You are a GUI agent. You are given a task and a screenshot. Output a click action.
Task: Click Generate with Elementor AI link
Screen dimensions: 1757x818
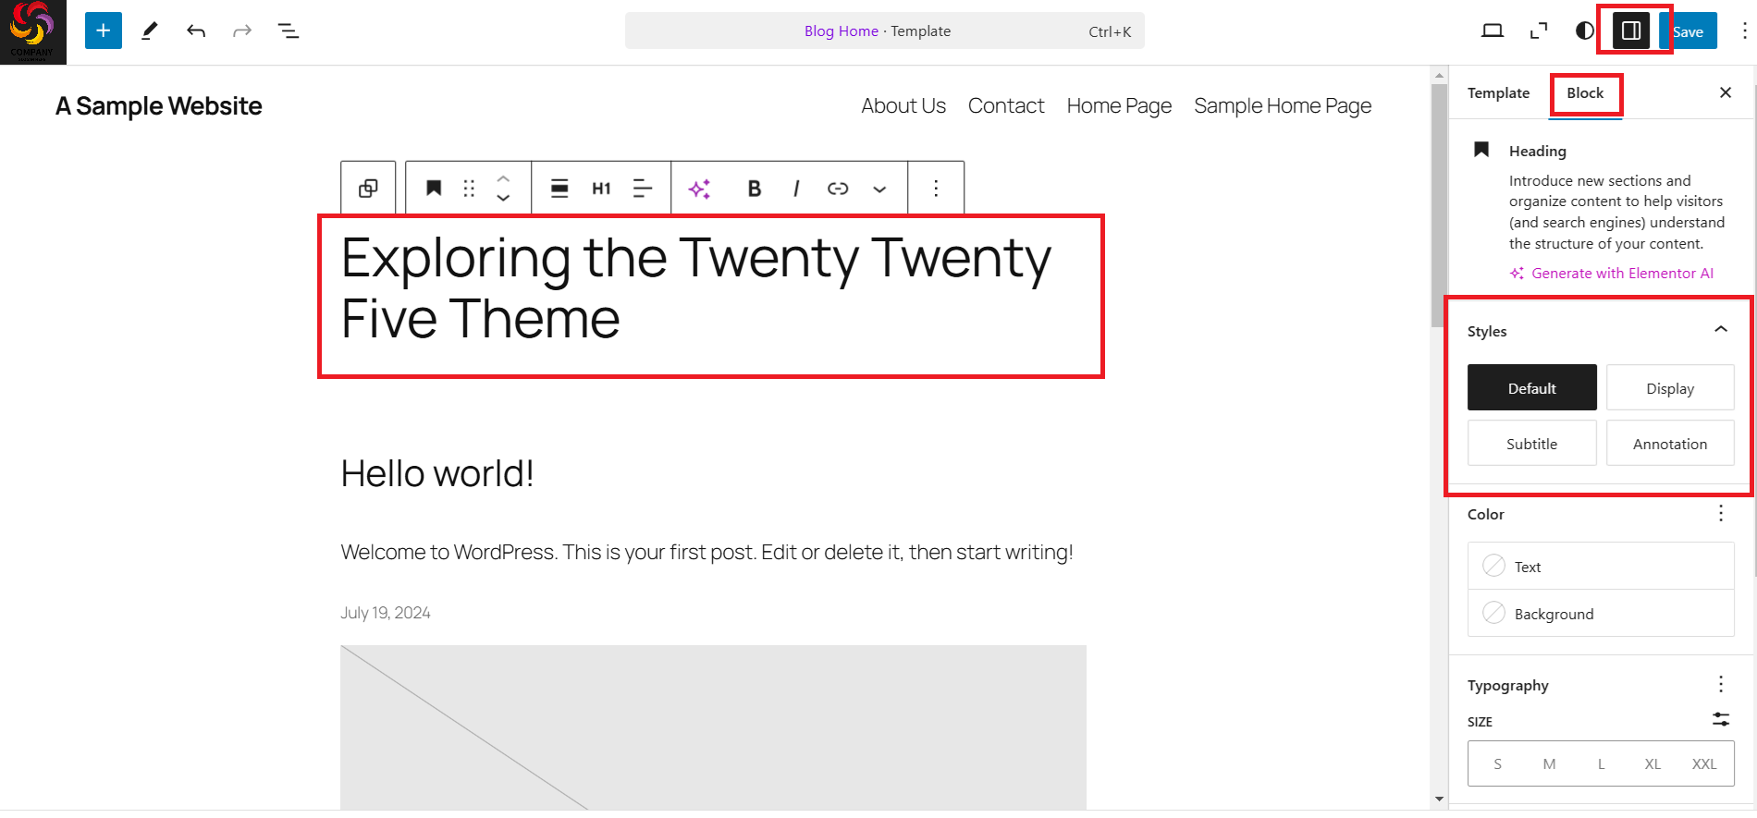tap(1612, 274)
